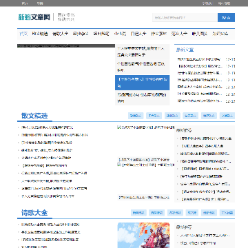Open 散文精选 in the navigation bar

pyautogui.click(x=40, y=34)
